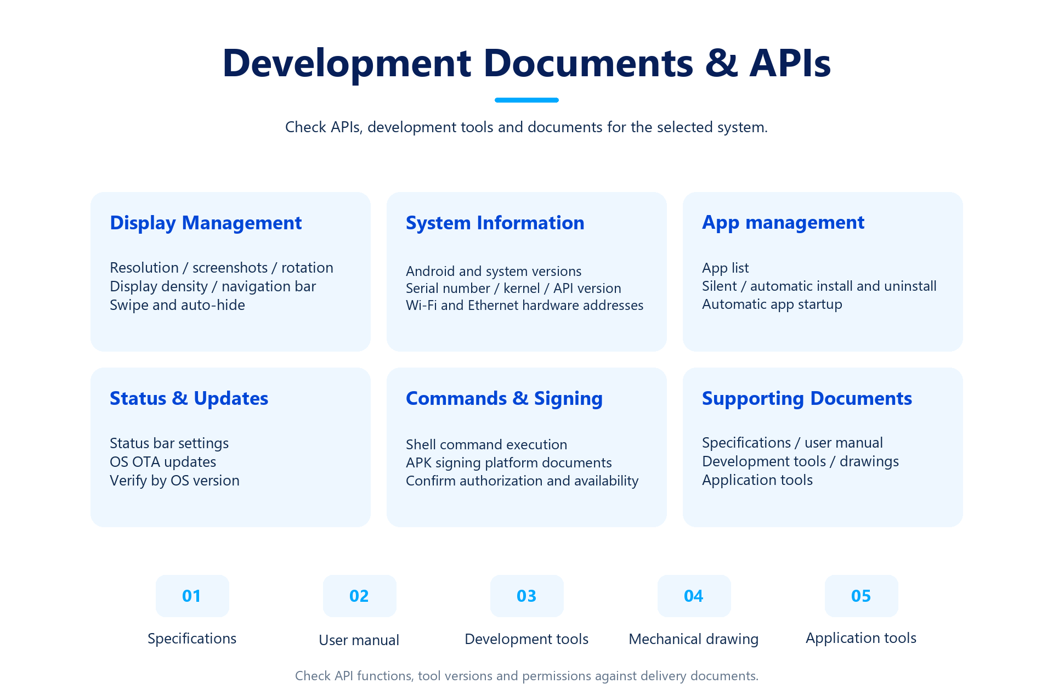Select the Specifications label
The width and height of the screenshot is (1053, 700).
click(192, 639)
